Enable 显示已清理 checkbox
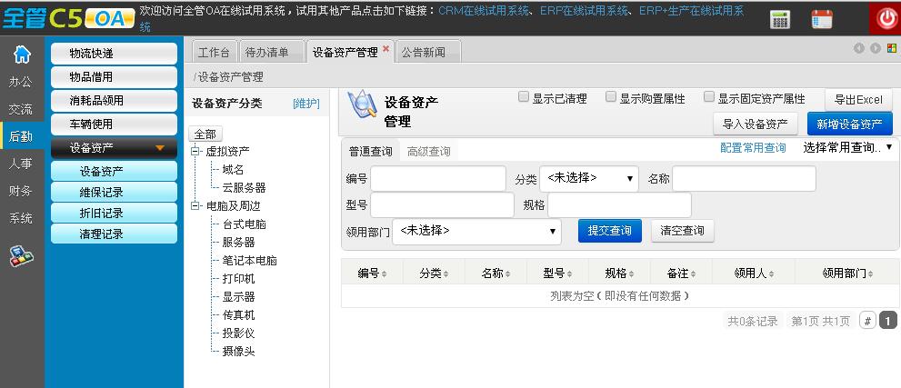The image size is (901, 388). point(524,97)
